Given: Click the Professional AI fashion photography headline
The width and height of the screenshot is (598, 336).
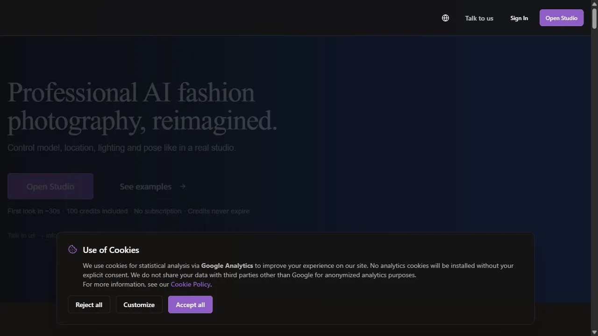Looking at the screenshot, I should tap(142, 106).
